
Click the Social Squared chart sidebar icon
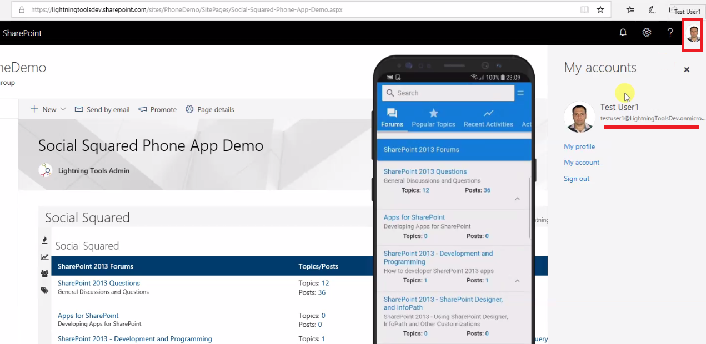pyautogui.click(x=44, y=257)
